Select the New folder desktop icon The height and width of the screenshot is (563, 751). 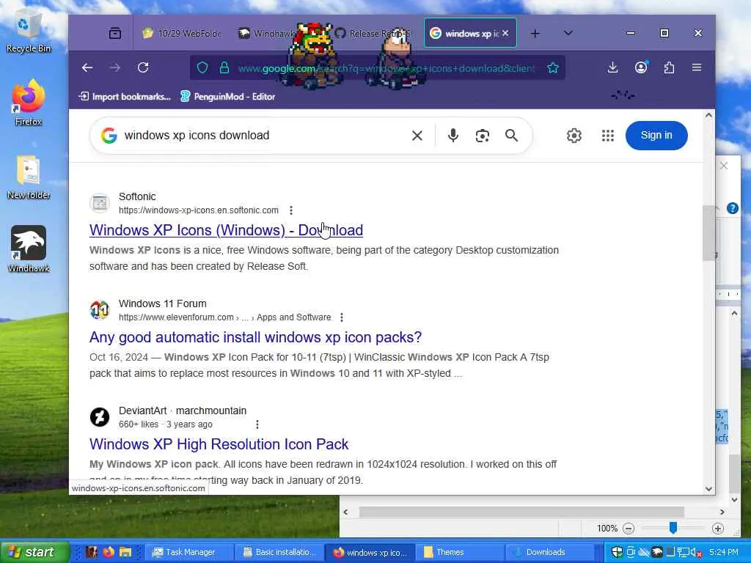[x=29, y=177]
